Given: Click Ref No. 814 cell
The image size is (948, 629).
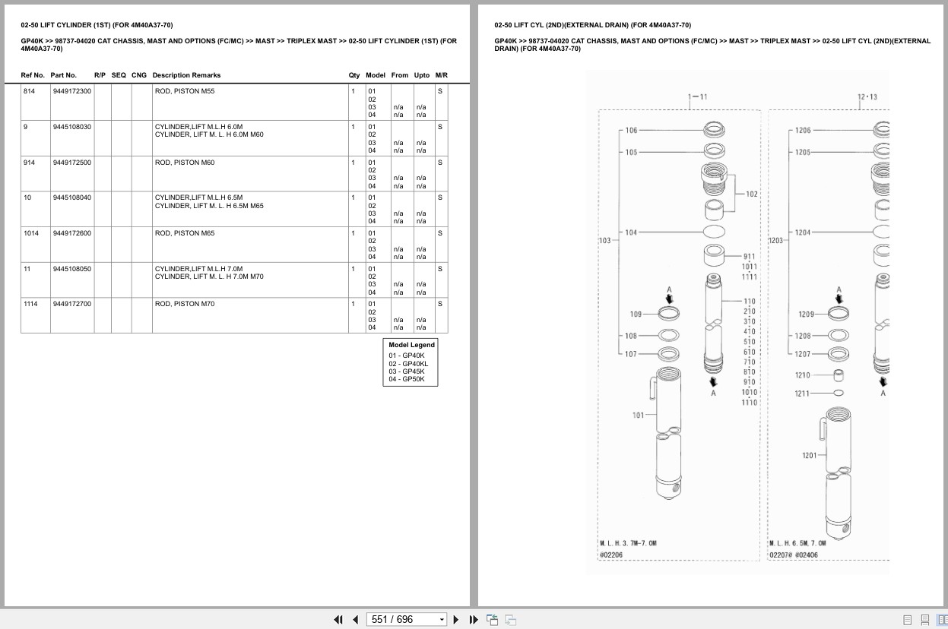Looking at the screenshot, I should (x=36, y=103).
